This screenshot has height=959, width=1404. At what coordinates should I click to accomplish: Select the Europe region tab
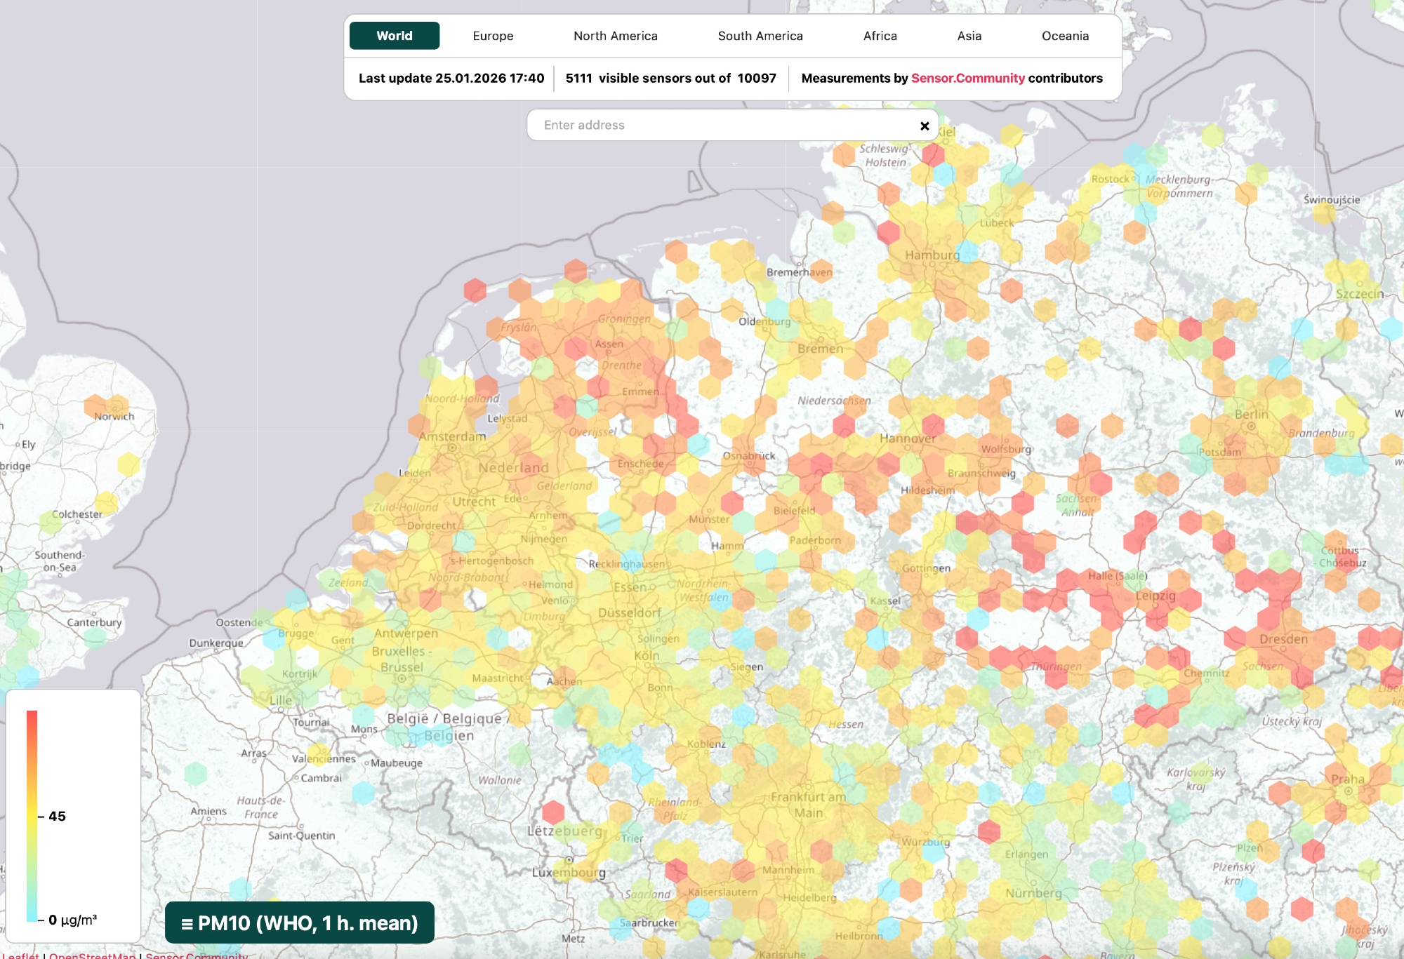click(493, 36)
